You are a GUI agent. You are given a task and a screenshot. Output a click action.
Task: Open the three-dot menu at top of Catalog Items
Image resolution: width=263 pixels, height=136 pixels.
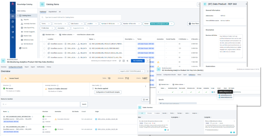point(199,4)
